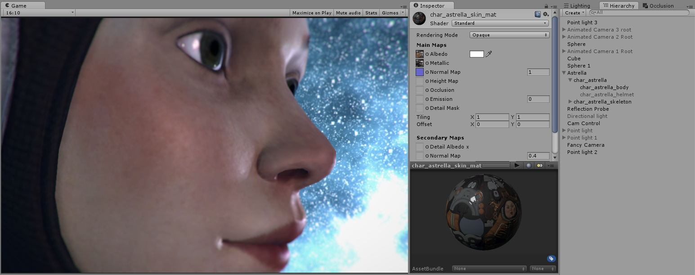Click the Tiling X input field

(492, 117)
